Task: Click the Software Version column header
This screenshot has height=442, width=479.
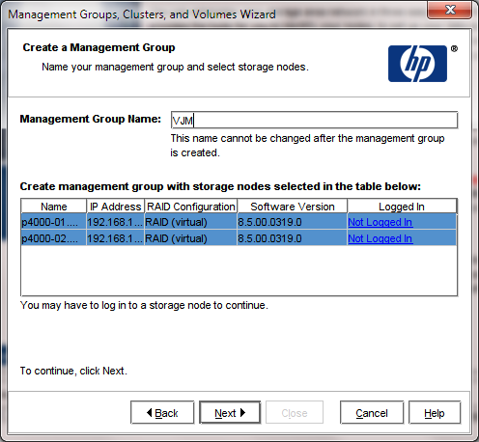Action: click(x=293, y=207)
